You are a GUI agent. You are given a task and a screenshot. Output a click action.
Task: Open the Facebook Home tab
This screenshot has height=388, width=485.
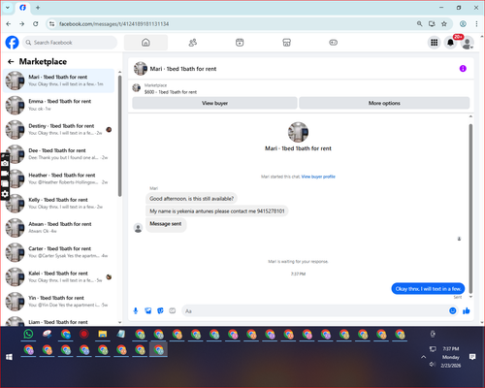[x=145, y=43]
